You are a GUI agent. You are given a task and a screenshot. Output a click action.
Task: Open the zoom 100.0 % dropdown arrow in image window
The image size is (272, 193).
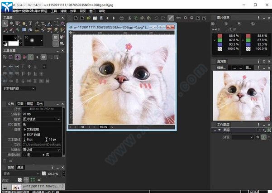pyautogui.click(x=112, y=127)
